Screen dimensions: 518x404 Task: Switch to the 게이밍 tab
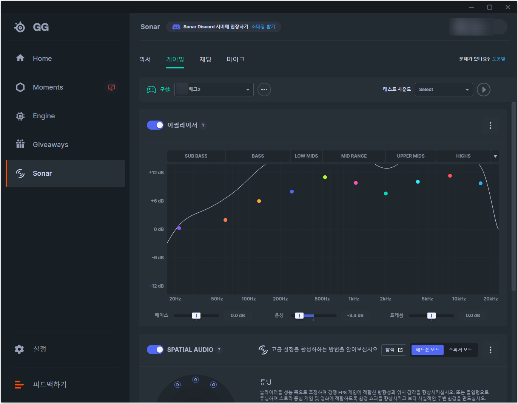click(x=175, y=59)
